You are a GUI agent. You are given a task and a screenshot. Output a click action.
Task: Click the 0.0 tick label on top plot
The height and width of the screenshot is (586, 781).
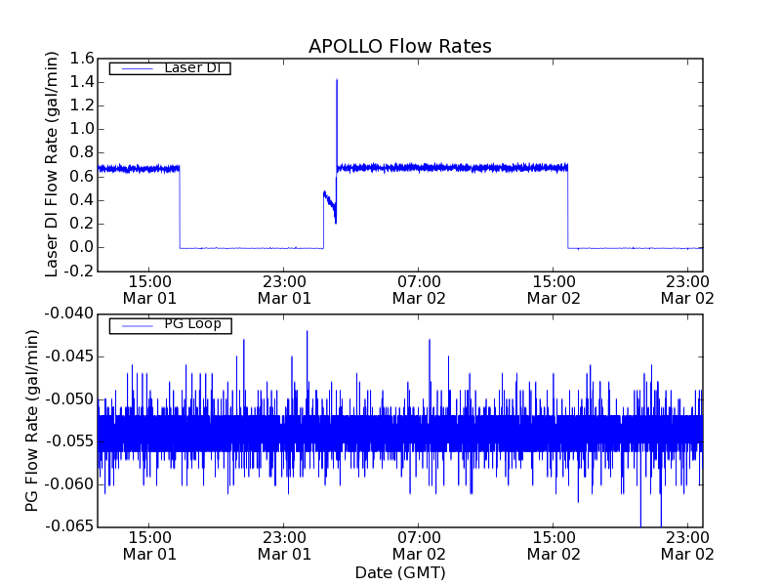click(82, 248)
